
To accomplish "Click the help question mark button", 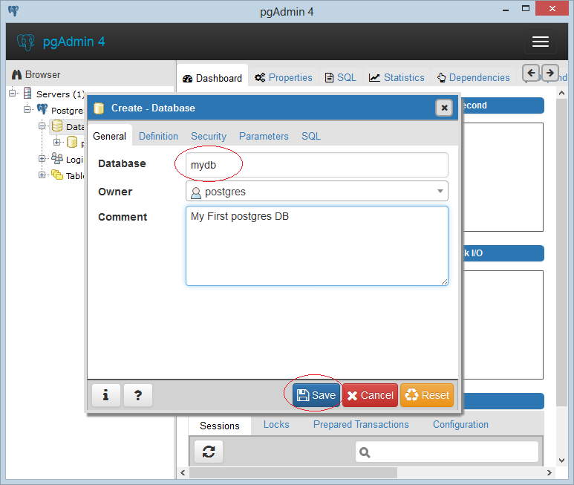I will click(x=138, y=395).
